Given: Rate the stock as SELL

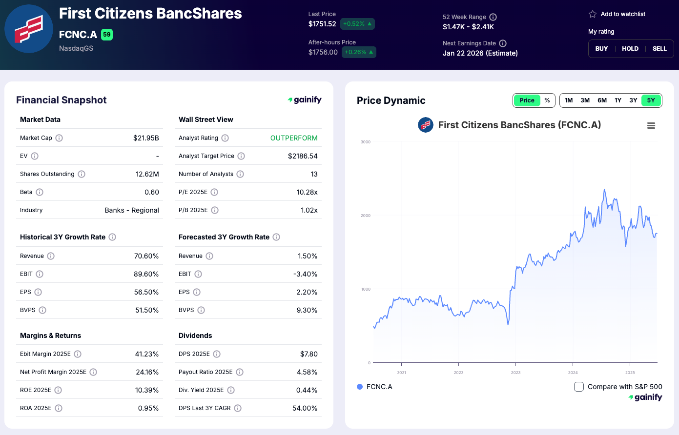Looking at the screenshot, I should 659,48.
